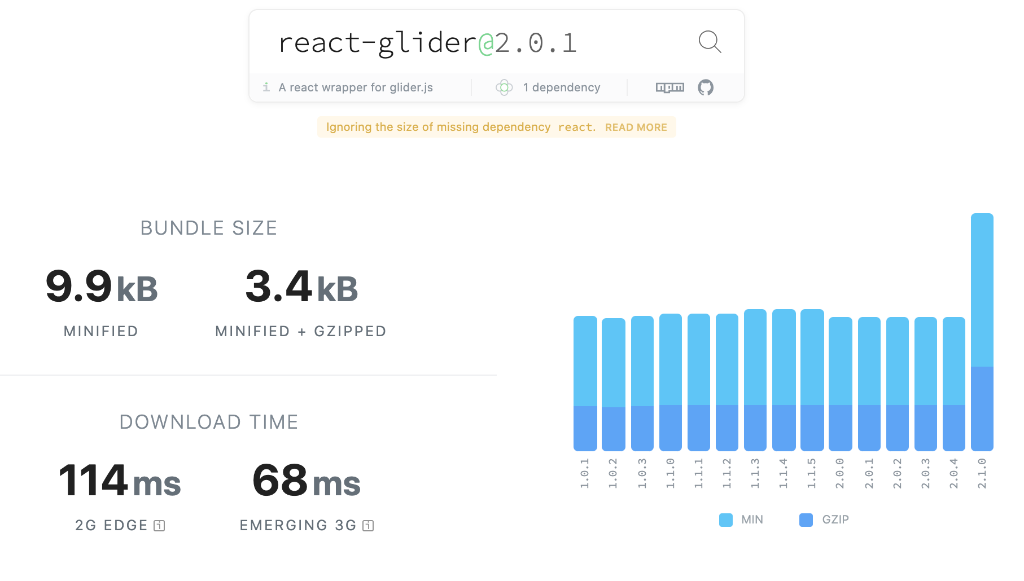Select the 1.1.5 version bar

coord(812,380)
